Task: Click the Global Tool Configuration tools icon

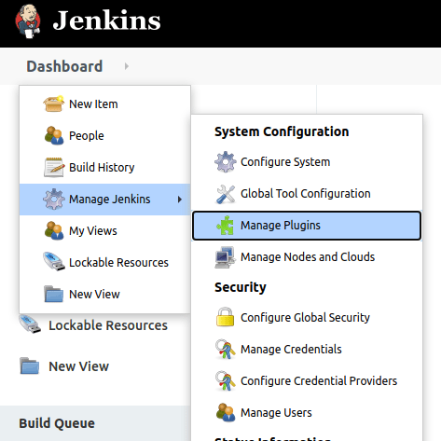Action: (226, 194)
